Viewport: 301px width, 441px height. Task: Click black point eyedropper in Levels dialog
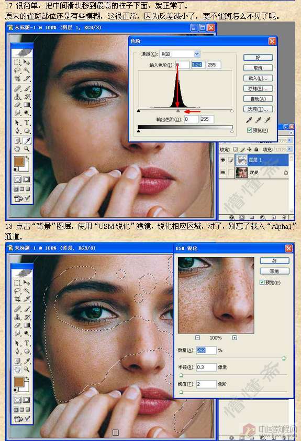[249, 120]
